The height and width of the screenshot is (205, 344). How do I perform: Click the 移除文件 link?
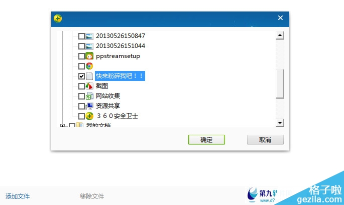[x=92, y=196]
